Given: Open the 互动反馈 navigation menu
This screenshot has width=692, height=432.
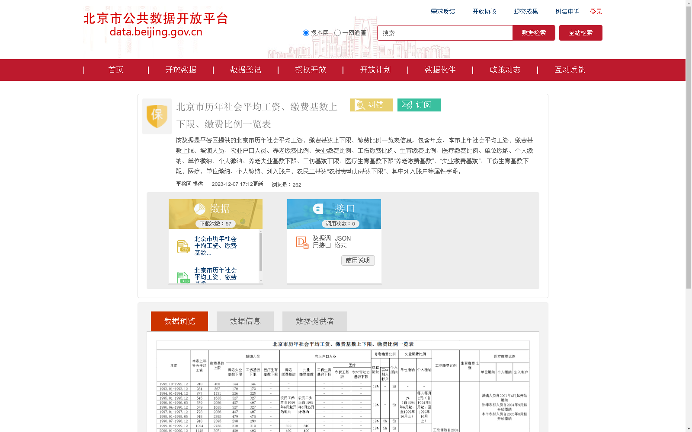Looking at the screenshot, I should click(x=570, y=70).
